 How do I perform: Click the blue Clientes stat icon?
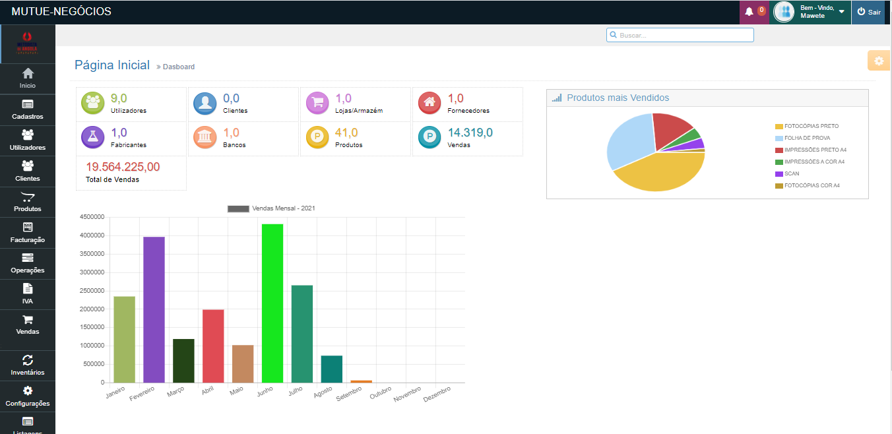pyautogui.click(x=205, y=103)
